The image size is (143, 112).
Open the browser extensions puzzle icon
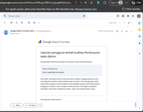(x=105, y=3)
